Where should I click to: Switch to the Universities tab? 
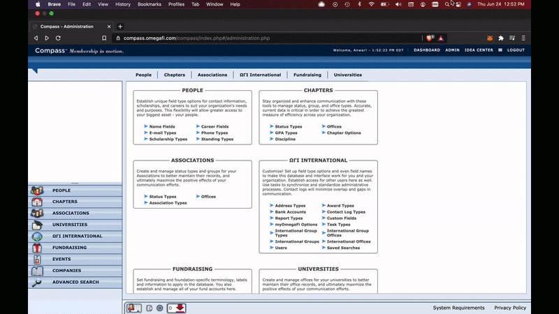click(347, 75)
